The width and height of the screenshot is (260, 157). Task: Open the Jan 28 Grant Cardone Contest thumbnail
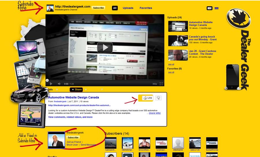178,55
